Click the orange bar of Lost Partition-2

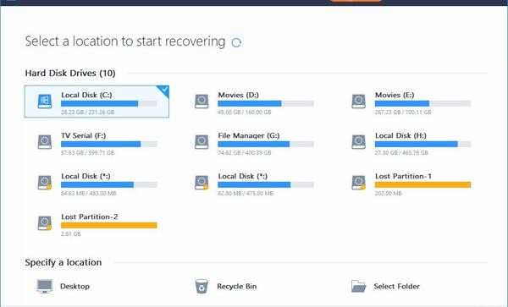[x=109, y=225]
